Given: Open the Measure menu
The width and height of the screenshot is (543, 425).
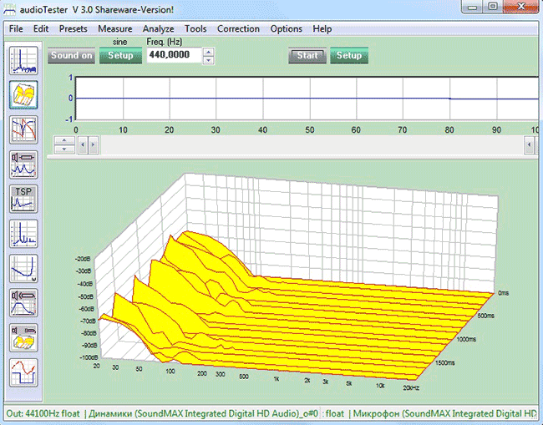Looking at the screenshot, I should pyautogui.click(x=115, y=28).
